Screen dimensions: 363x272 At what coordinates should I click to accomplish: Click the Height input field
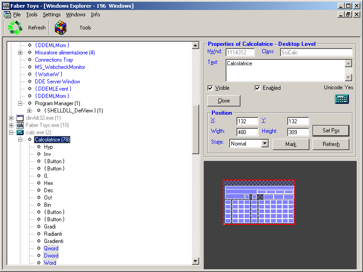[x=298, y=132]
